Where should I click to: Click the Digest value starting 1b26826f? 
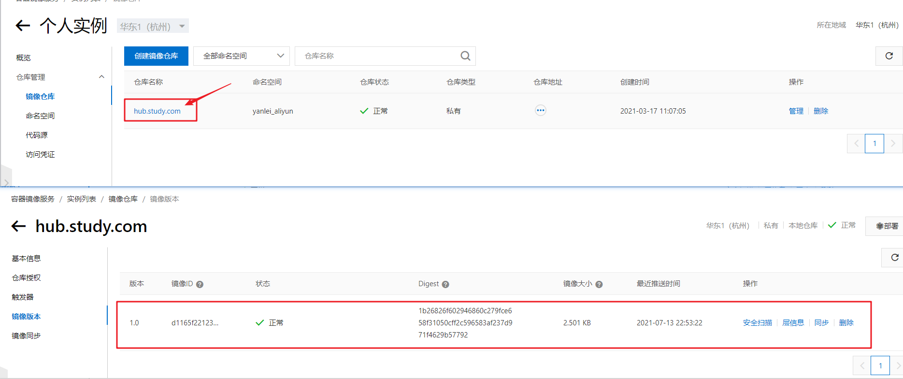(x=465, y=322)
